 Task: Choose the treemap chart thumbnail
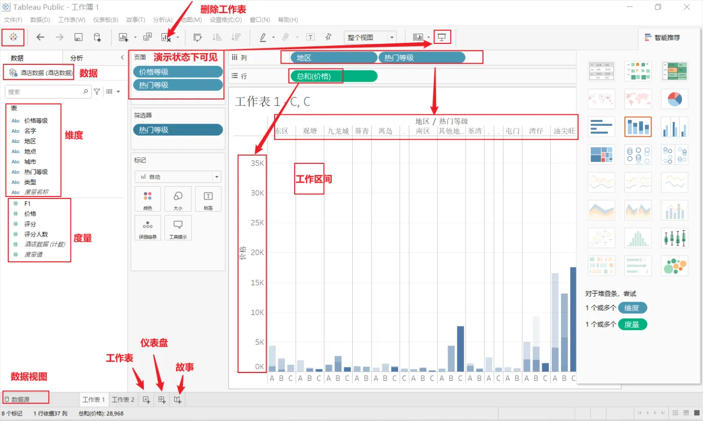pyautogui.click(x=601, y=154)
